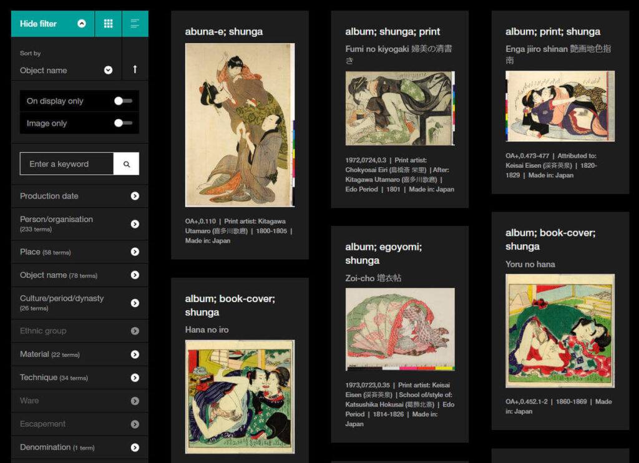
Task: Expand Person/organisation filter
Action: (x=79, y=224)
